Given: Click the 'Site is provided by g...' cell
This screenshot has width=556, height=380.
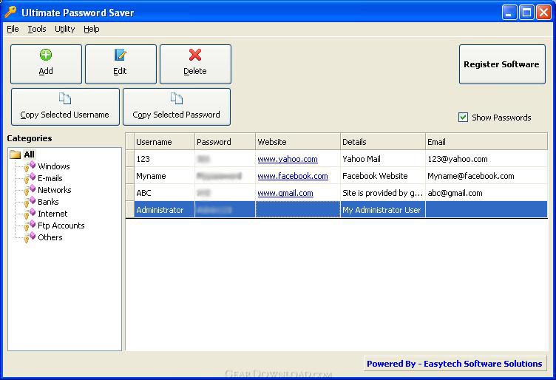Looking at the screenshot, I should click(383, 193).
